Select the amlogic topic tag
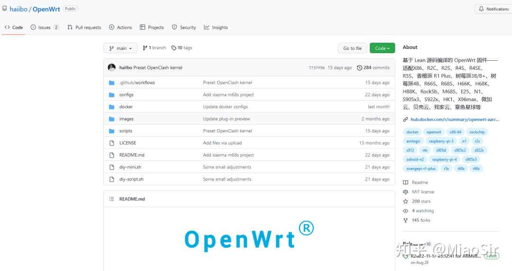 coord(413,141)
